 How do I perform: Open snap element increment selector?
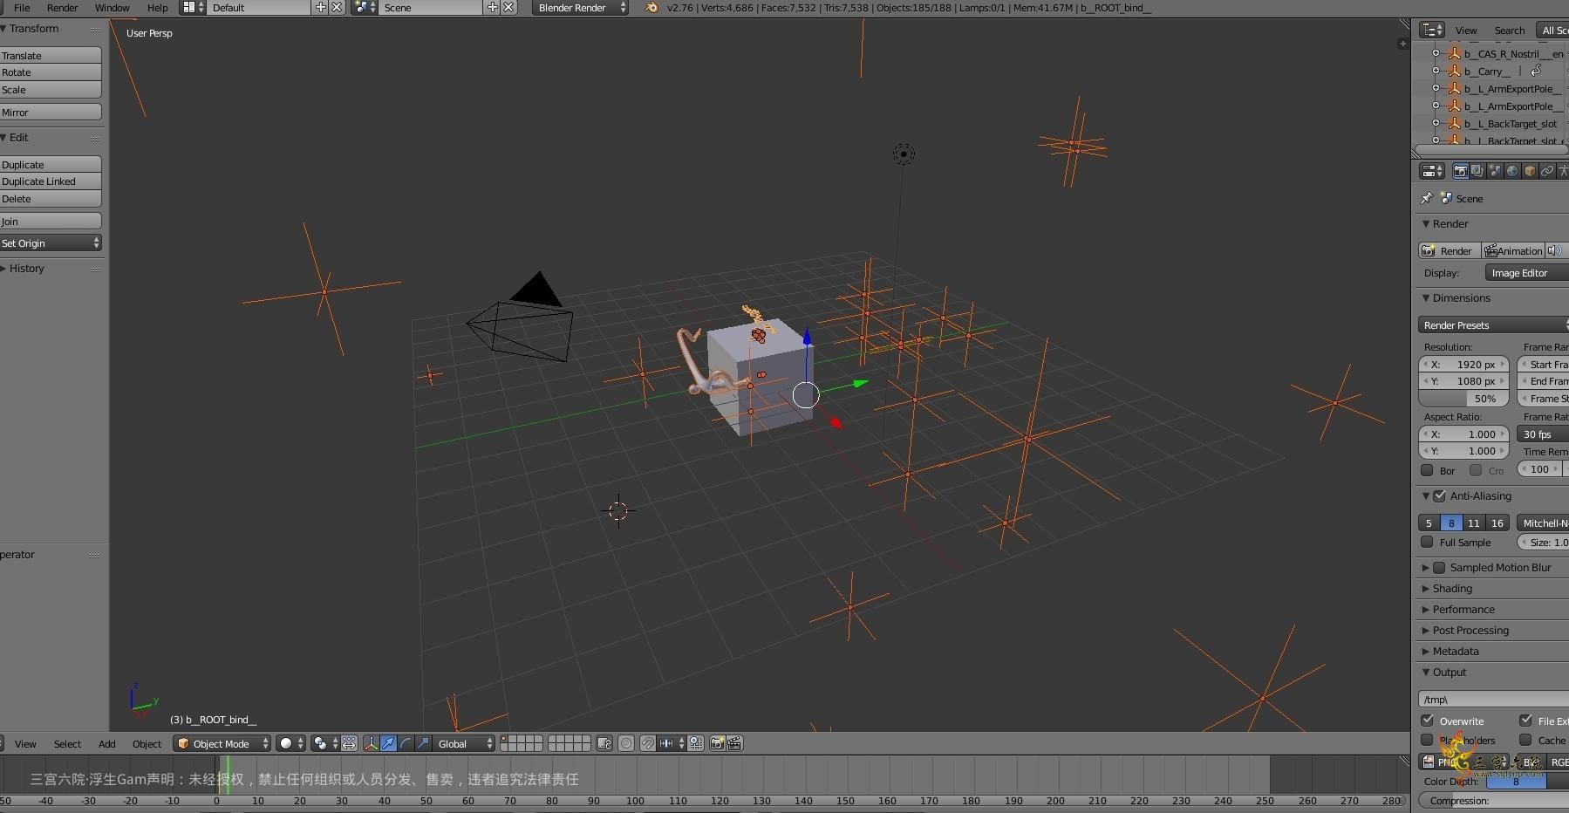tap(672, 743)
